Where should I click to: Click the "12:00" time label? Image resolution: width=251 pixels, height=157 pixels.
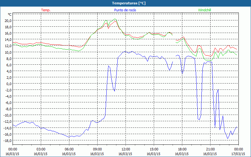126,149
